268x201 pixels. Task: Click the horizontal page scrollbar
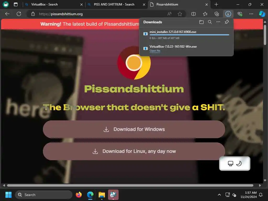130,186
